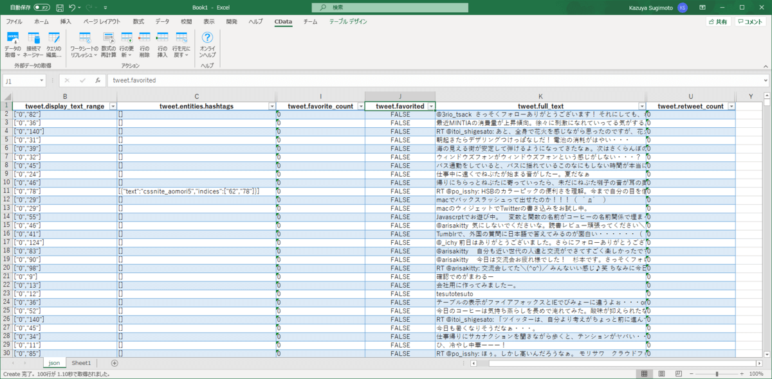
Task: Open the tweet.display_text_range filter dropdown
Action: tap(113, 106)
